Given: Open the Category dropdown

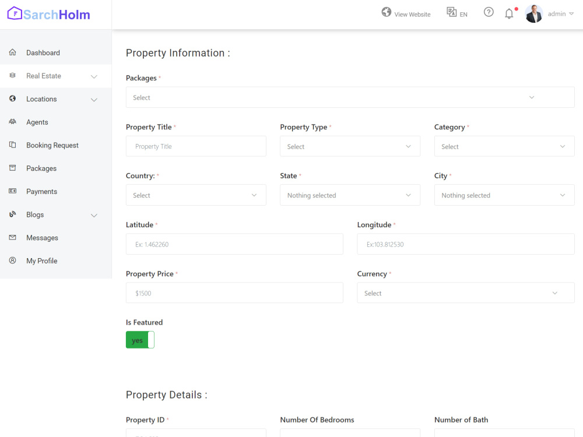Looking at the screenshot, I should click(504, 146).
